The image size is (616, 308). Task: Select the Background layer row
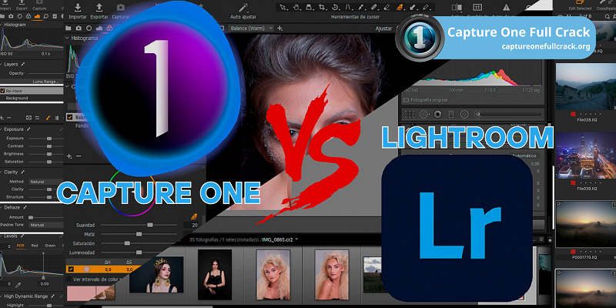32,98
